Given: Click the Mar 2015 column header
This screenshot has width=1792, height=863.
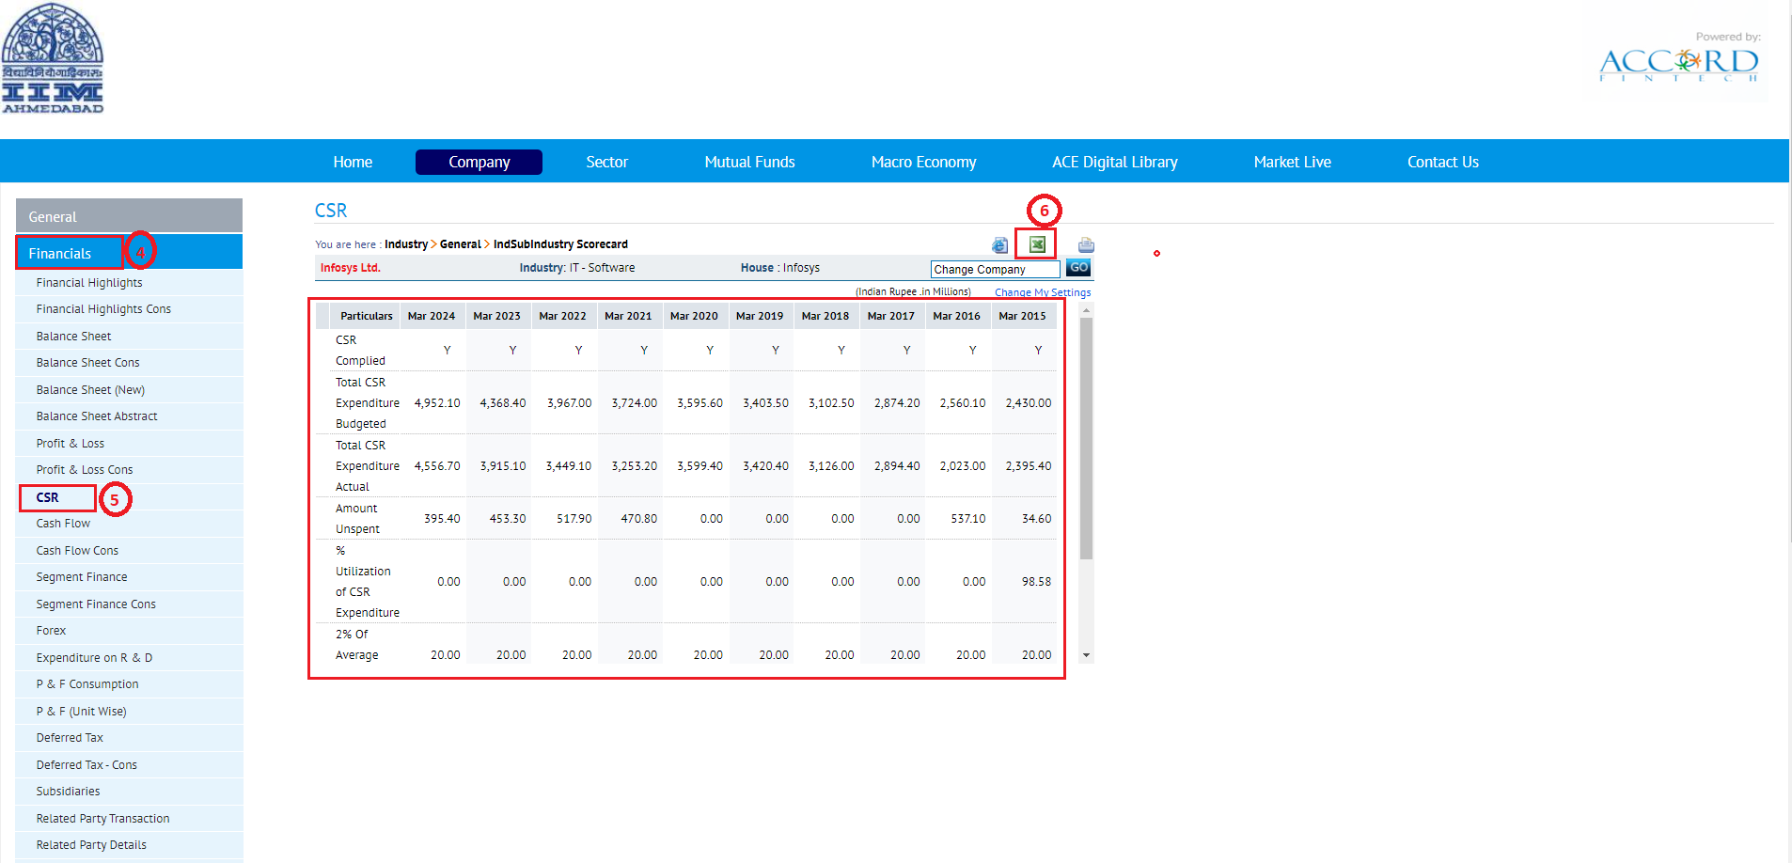Looking at the screenshot, I should pyautogui.click(x=1022, y=316).
